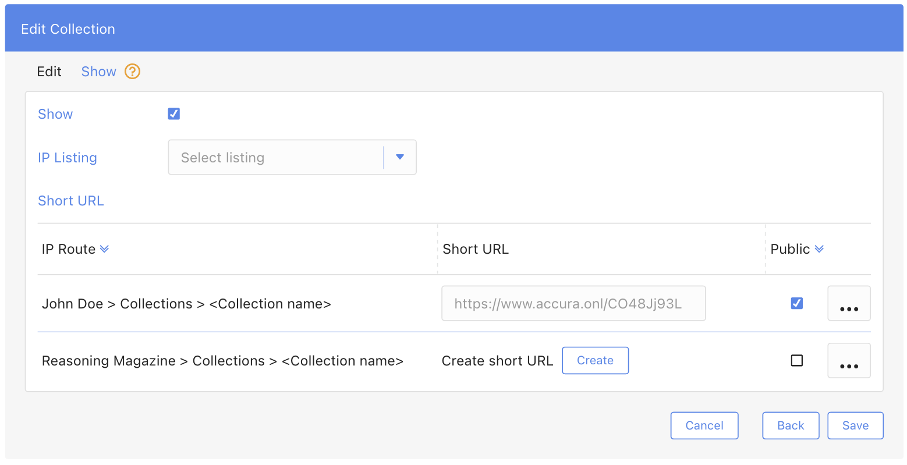Viewport: 907px width, 465px height.
Task: Click the Show field label
Action: tap(55, 114)
